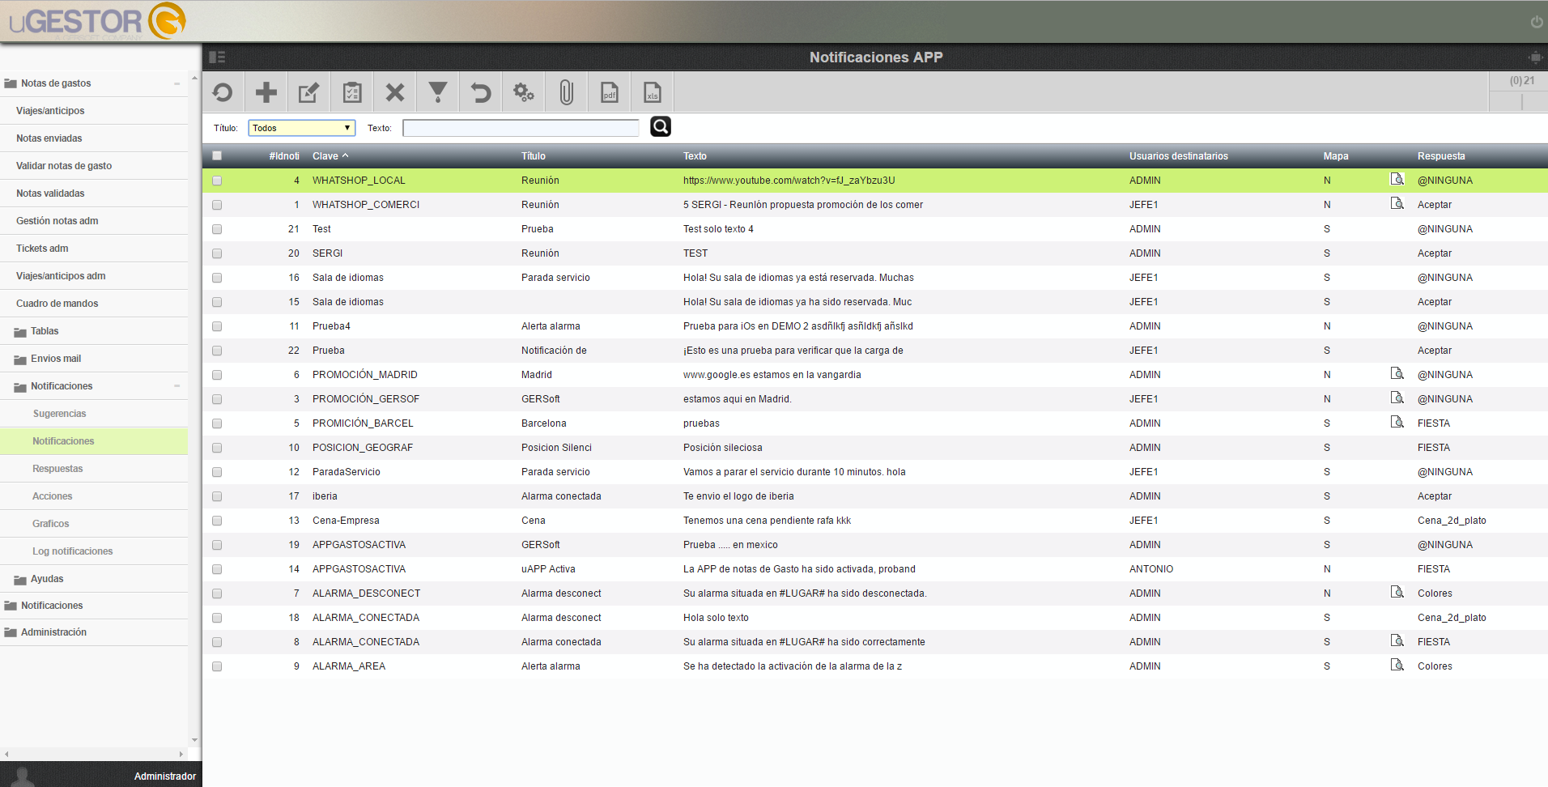Expand the Tablas folder in the sidebar

45,331
